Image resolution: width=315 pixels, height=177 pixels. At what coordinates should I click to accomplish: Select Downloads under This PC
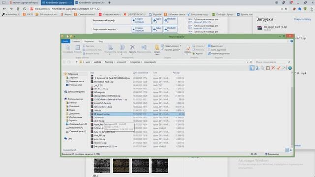click(74, 106)
